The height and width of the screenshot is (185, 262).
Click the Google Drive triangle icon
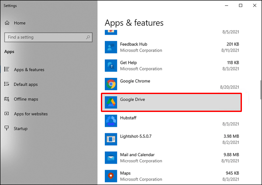[x=111, y=102]
